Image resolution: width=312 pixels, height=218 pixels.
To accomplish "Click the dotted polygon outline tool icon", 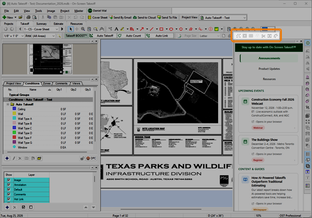I will tap(239, 36).
